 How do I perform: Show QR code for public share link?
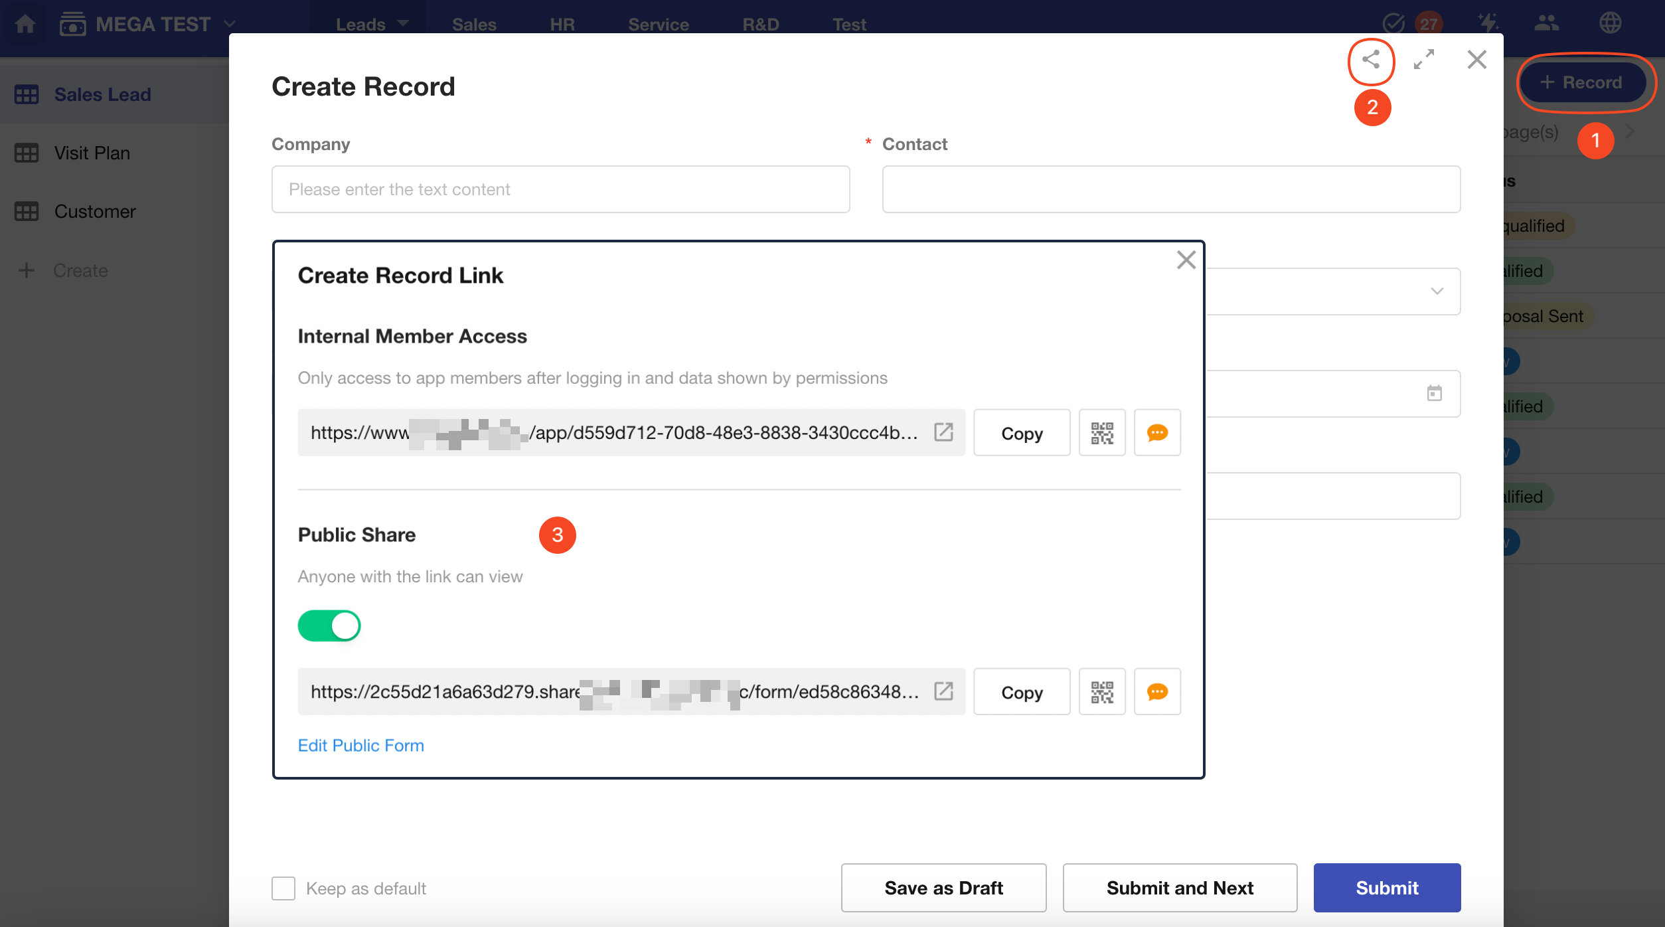tap(1102, 692)
